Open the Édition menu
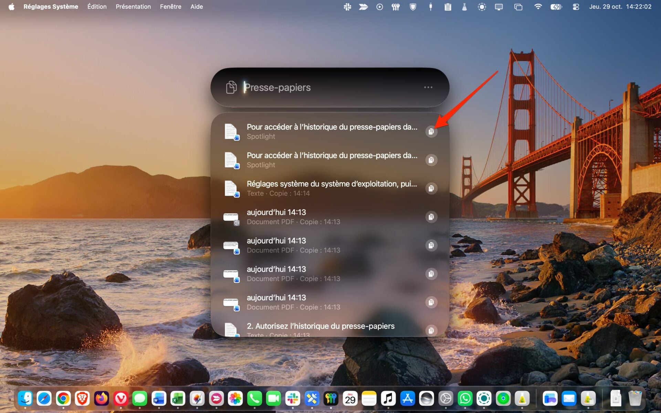The width and height of the screenshot is (661, 413). pos(97,7)
